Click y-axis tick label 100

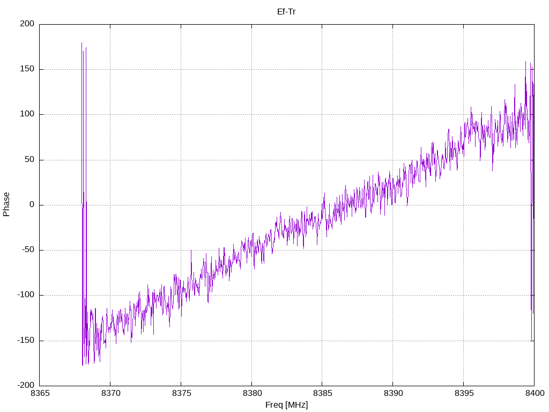[x=27, y=114]
